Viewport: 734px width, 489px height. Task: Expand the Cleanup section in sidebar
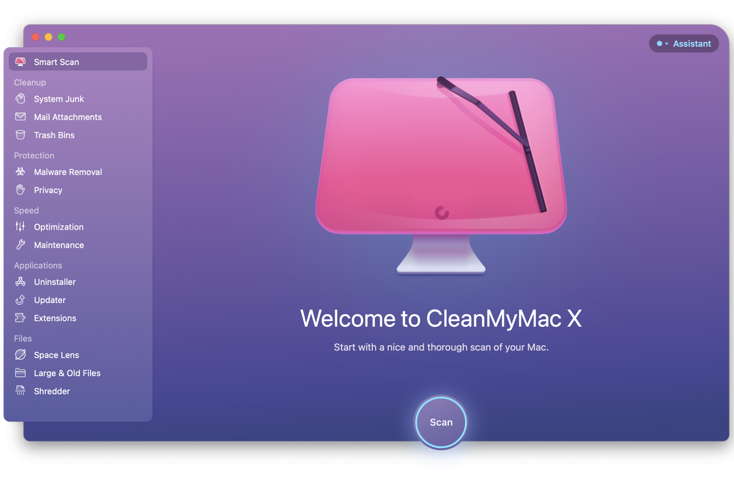tap(29, 82)
